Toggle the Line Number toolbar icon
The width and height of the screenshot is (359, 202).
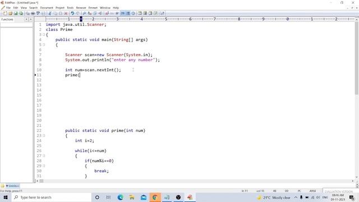click(128, 13)
